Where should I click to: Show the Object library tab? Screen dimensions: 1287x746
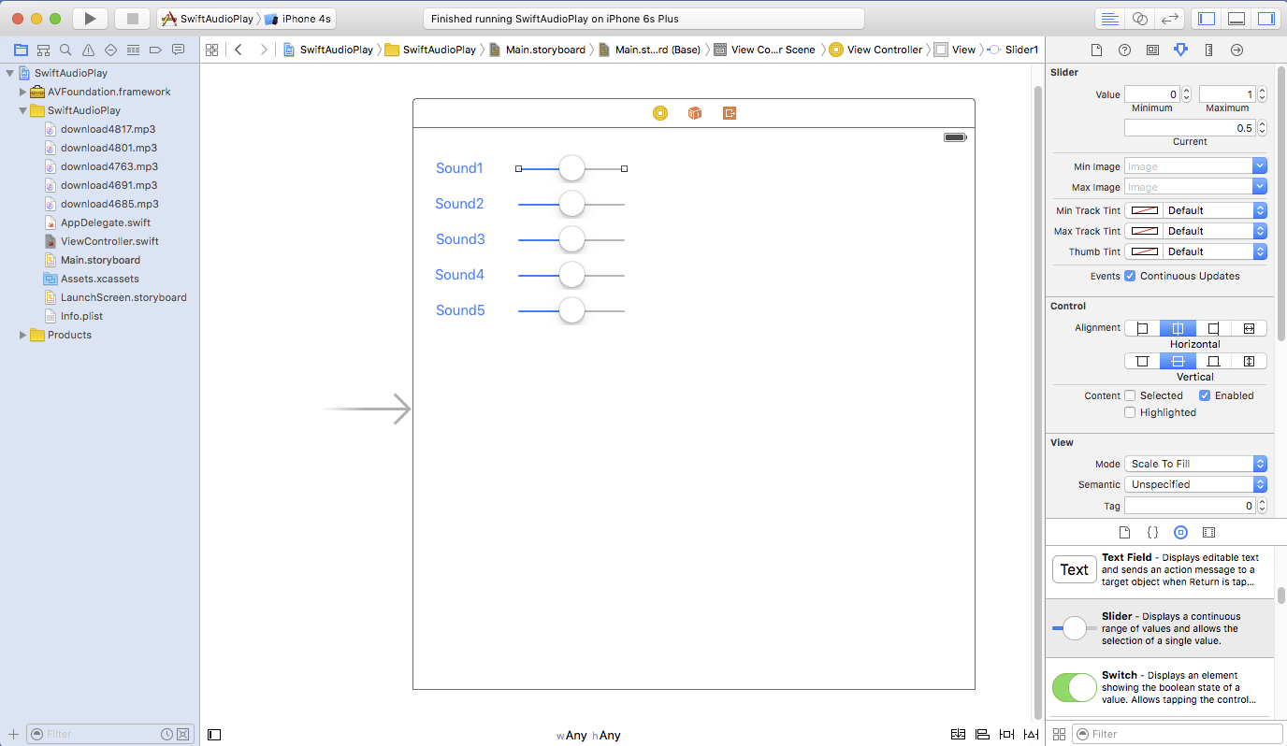tap(1180, 532)
